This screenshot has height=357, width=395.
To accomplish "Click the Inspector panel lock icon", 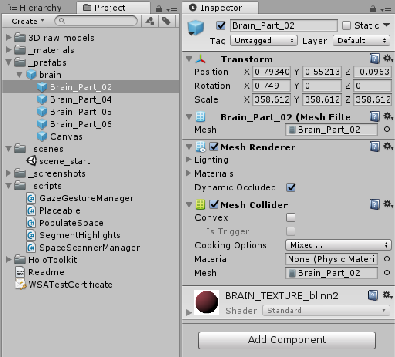I will pos(373,9).
